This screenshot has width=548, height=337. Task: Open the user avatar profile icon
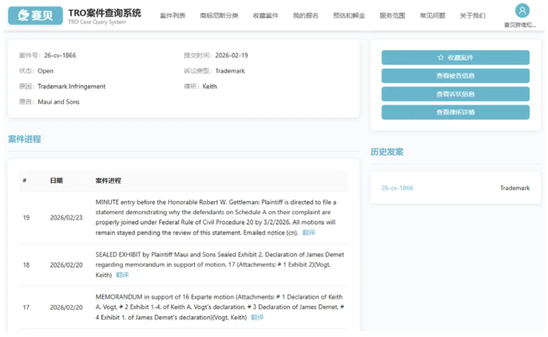(x=522, y=10)
